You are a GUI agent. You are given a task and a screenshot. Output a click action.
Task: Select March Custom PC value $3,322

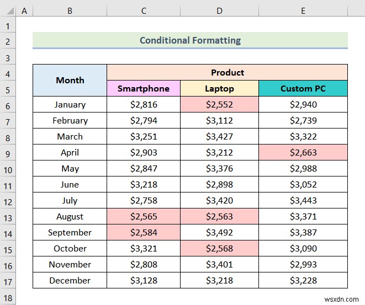pyautogui.click(x=303, y=136)
